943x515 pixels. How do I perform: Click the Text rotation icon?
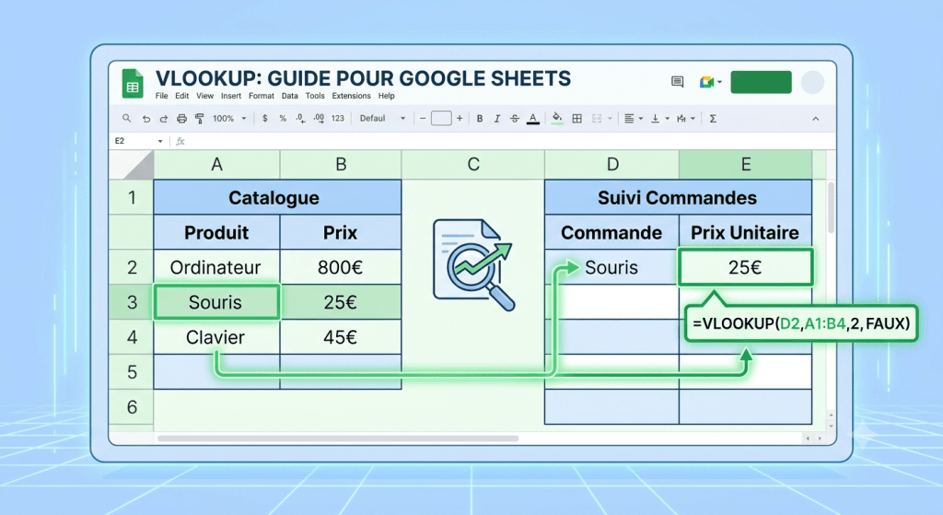pyautogui.click(x=681, y=119)
